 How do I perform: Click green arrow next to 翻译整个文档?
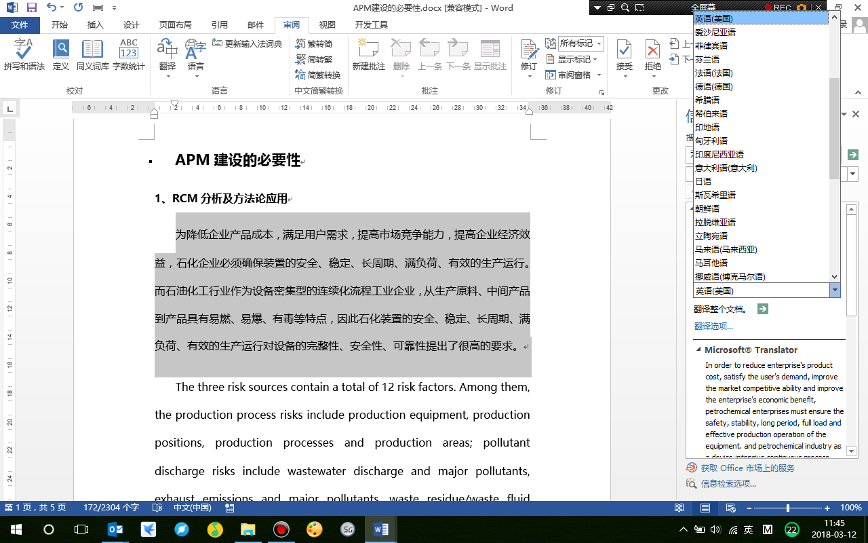point(762,309)
